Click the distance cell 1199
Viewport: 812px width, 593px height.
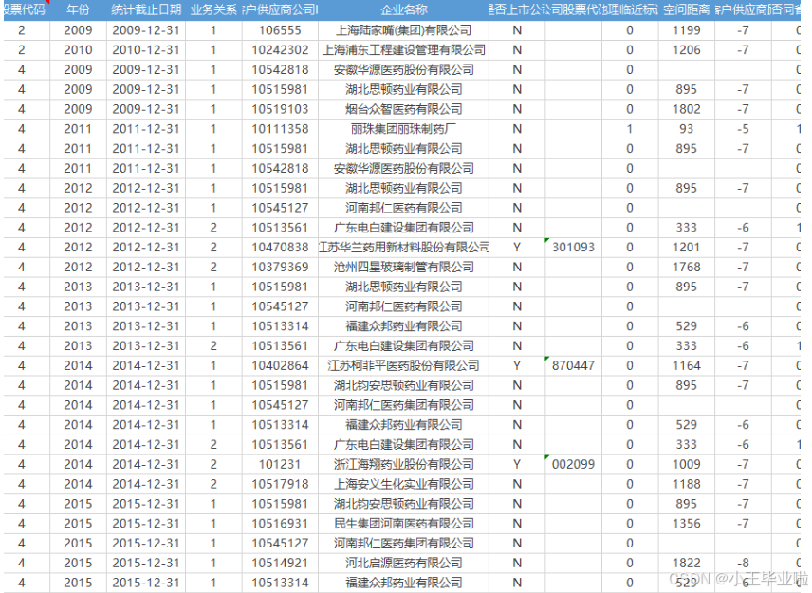pos(686,30)
